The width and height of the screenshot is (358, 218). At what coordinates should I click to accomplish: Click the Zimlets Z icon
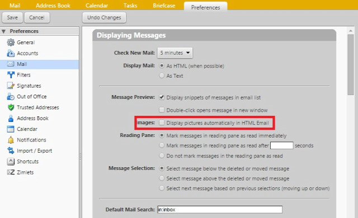point(11,172)
